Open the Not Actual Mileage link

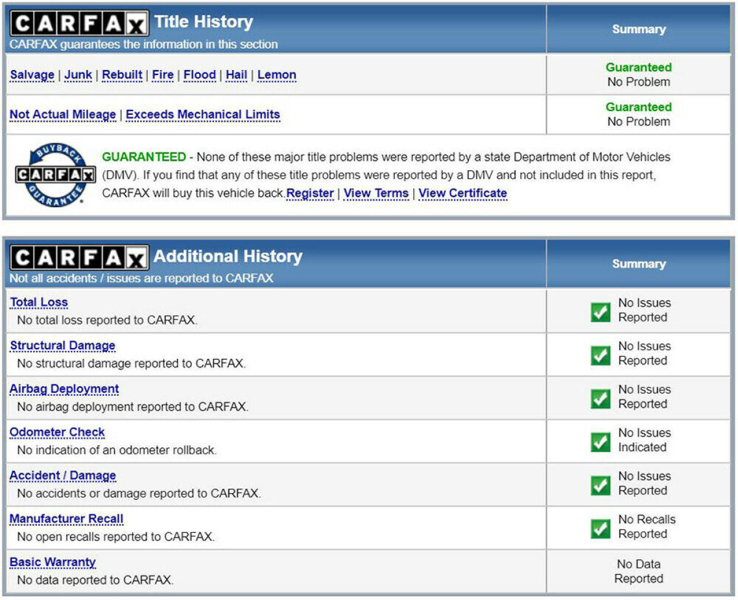(x=63, y=115)
